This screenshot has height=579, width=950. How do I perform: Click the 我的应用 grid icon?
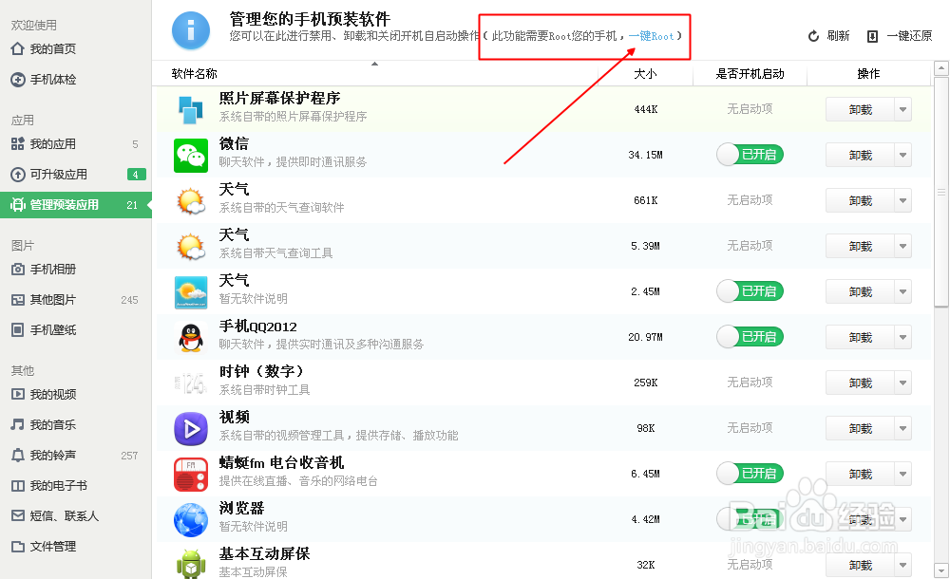click(x=17, y=144)
